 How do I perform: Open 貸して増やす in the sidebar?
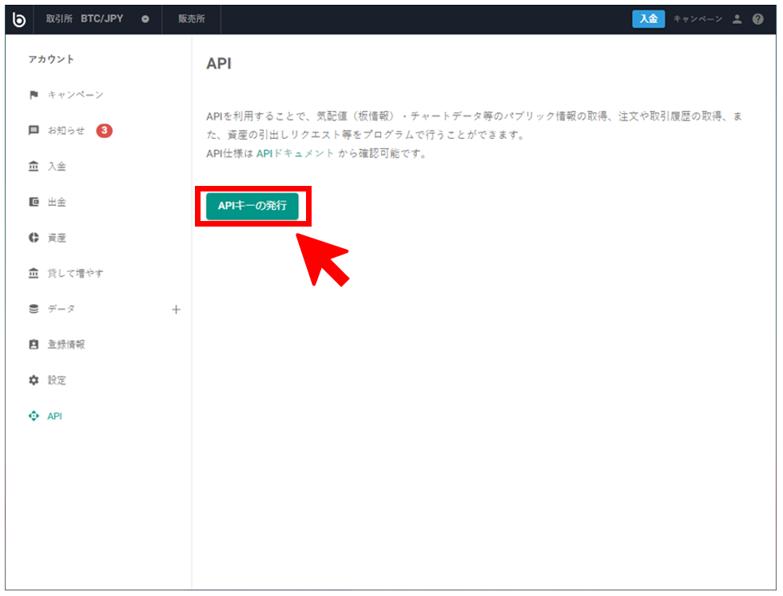point(75,274)
